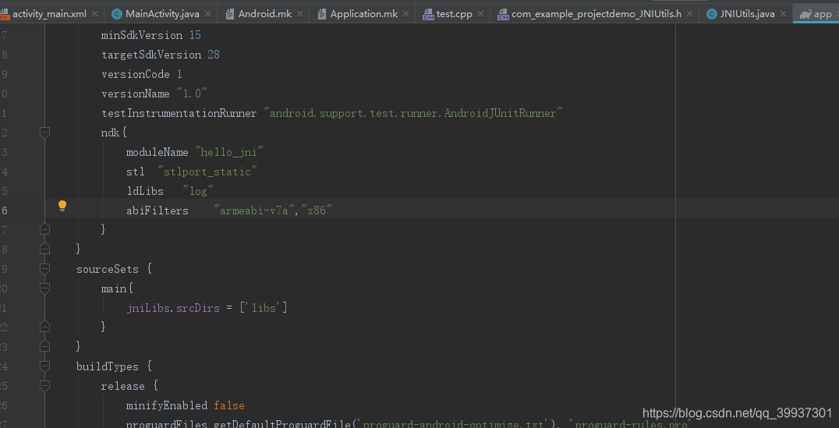Collapse the main{ block fold marker
This screenshot has width=839, height=428.
(45, 288)
